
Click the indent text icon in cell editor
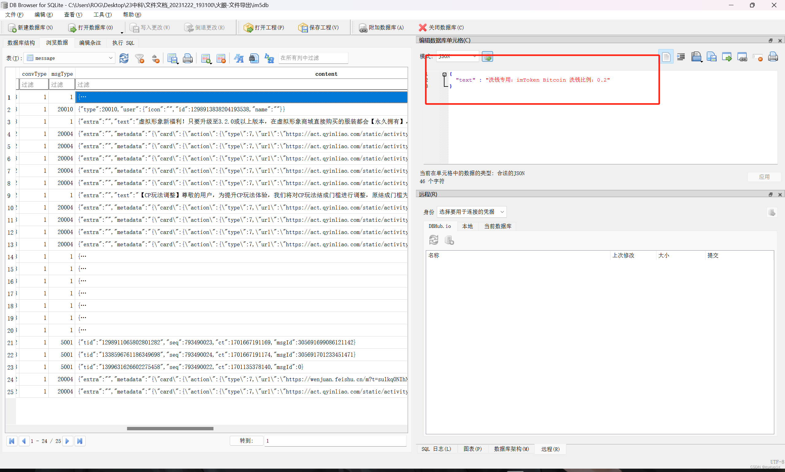click(x=681, y=57)
